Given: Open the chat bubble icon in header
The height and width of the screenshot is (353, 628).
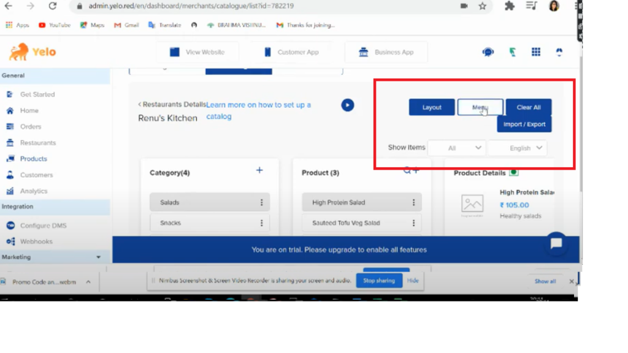Looking at the screenshot, I should point(488,53).
